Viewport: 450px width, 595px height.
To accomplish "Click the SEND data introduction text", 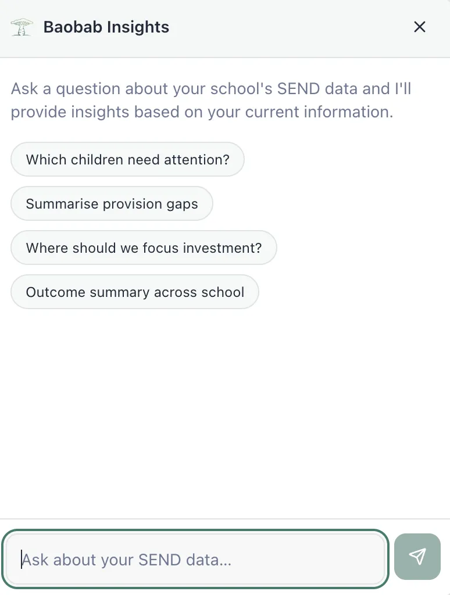I will 211,100.
